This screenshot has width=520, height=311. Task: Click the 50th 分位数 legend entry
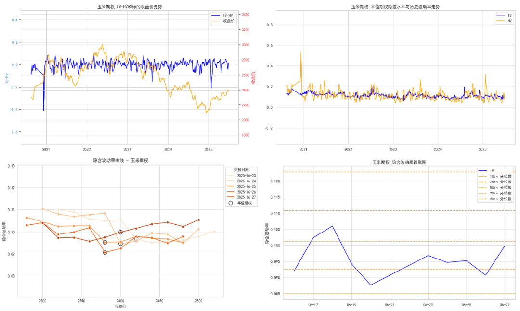(495, 188)
